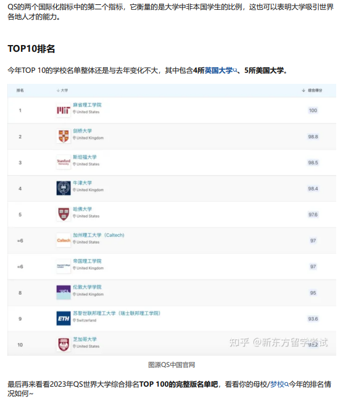Click United States under 哈佛大学
Image resolution: width=343 pixels, height=407 pixels.
point(88,216)
